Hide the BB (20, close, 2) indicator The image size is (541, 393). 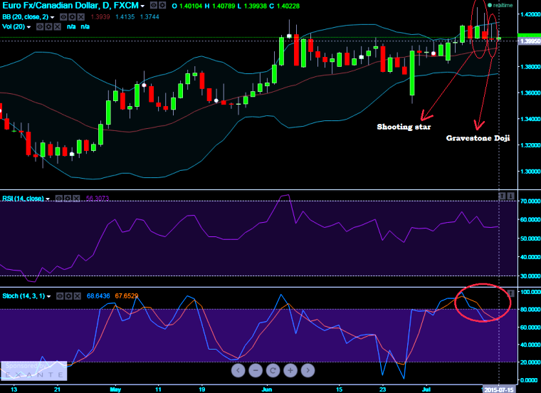coord(63,17)
